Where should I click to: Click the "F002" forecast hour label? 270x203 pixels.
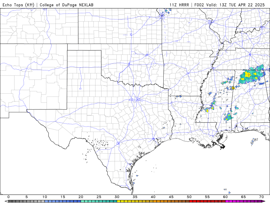pos(199,5)
